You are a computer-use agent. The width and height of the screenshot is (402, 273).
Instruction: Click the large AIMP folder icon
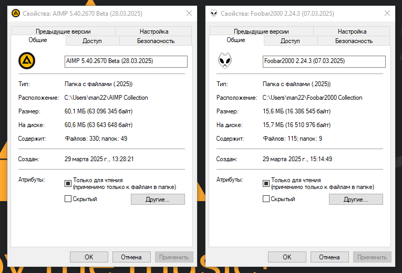coord(24,61)
